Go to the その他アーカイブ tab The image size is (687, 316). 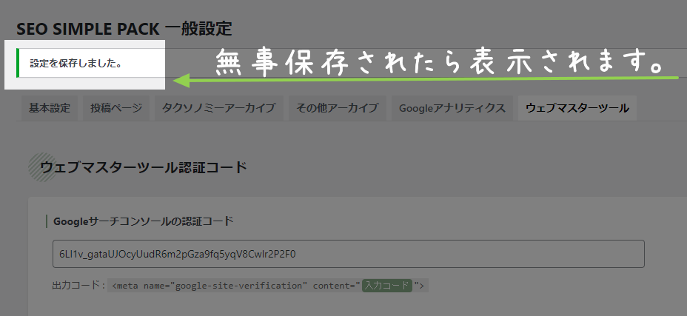(x=337, y=108)
